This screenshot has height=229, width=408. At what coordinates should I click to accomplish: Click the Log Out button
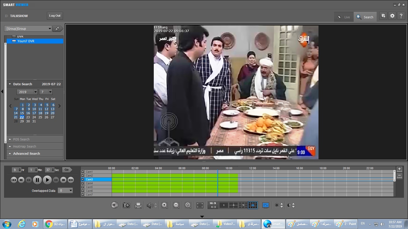(55, 16)
